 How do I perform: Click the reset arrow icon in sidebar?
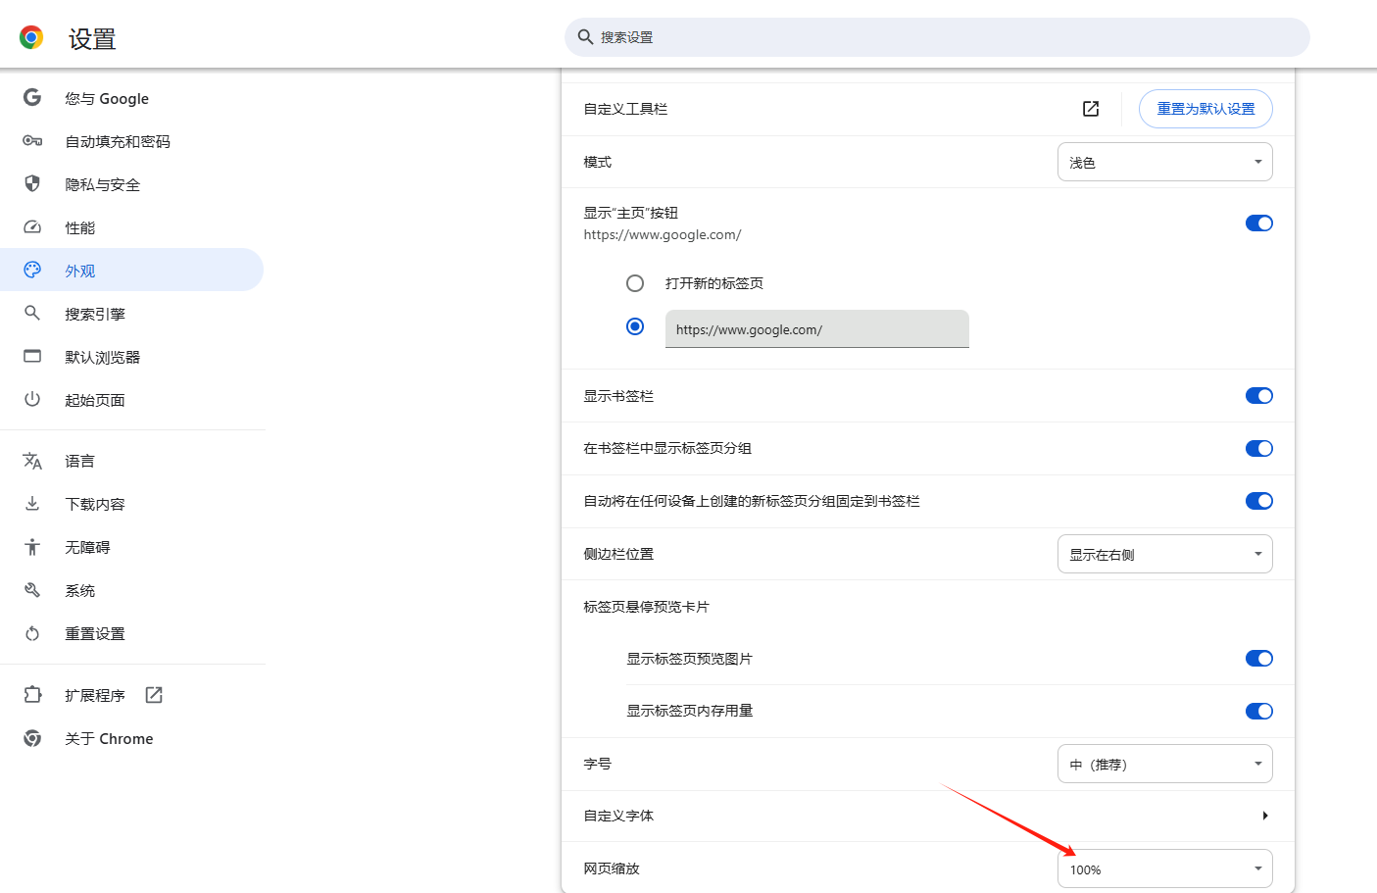tap(32, 633)
